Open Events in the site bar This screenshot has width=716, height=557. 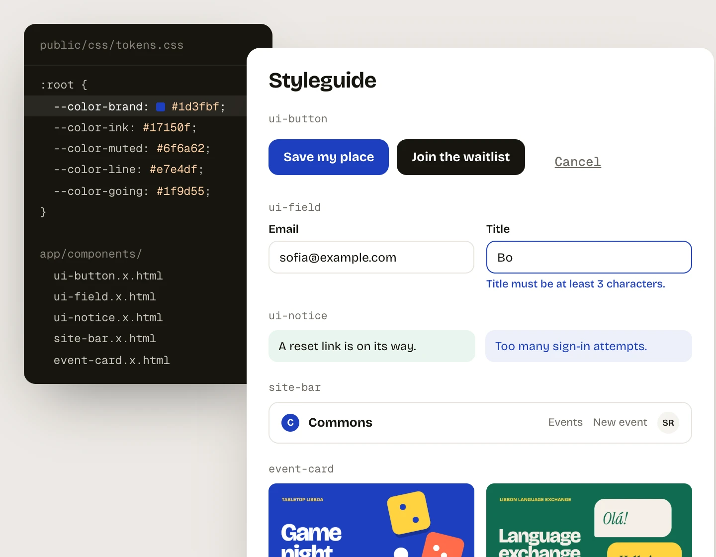point(565,422)
